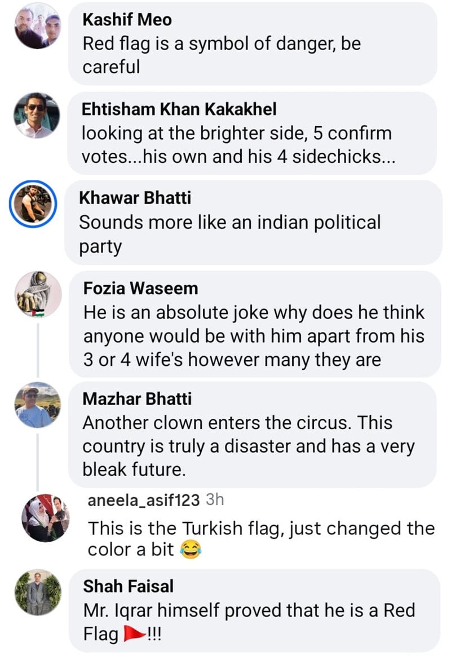Select the 'Red flag is a symbol of danger' comment

[x=221, y=55]
